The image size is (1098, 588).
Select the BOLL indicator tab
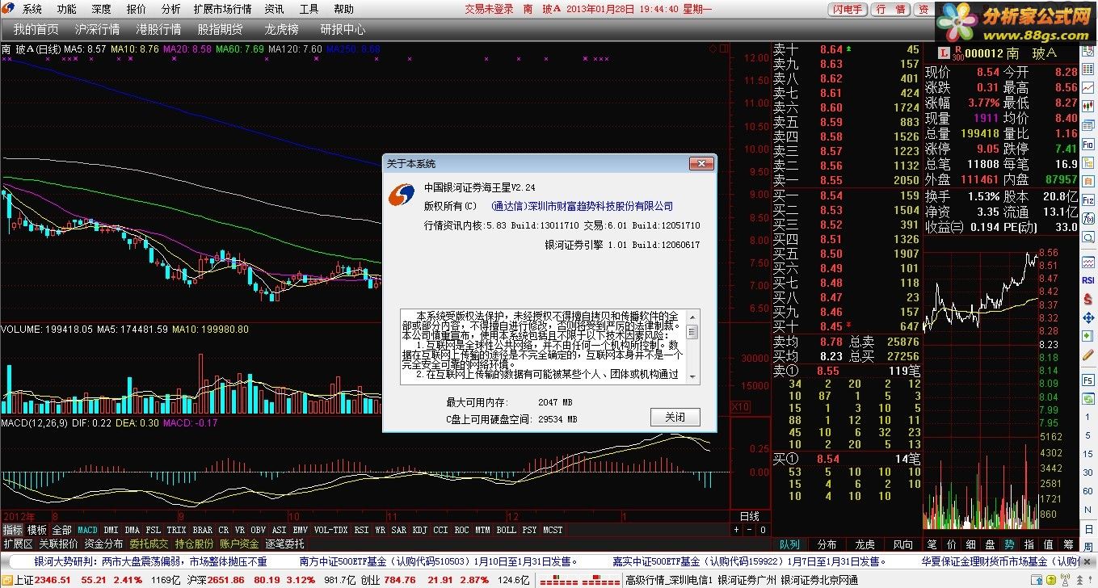point(506,530)
